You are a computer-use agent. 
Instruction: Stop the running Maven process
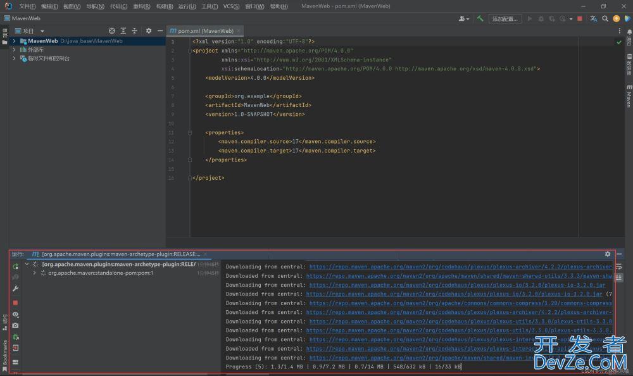[x=15, y=303]
